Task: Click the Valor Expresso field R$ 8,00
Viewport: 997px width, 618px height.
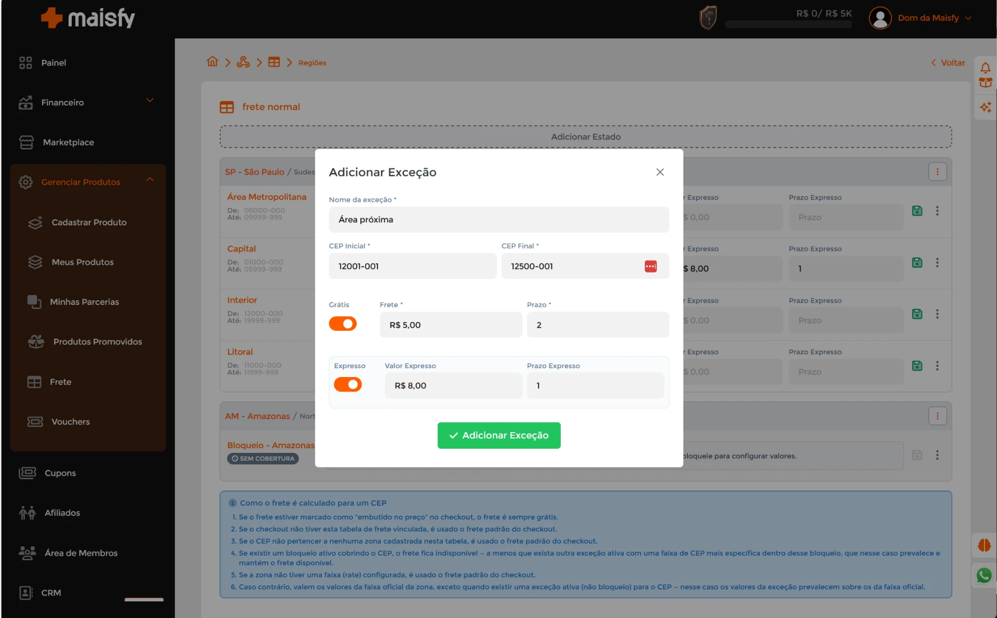Action: tap(453, 385)
